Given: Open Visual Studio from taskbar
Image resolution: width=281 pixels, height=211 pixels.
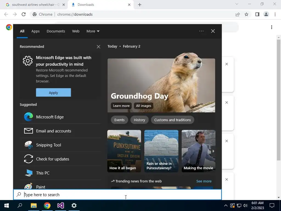Looking at the screenshot, I should pyautogui.click(x=61, y=206).
